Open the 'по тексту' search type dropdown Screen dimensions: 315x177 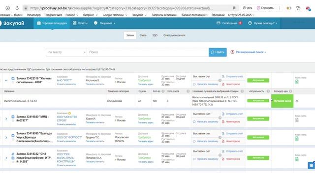[x=66, y=52]
